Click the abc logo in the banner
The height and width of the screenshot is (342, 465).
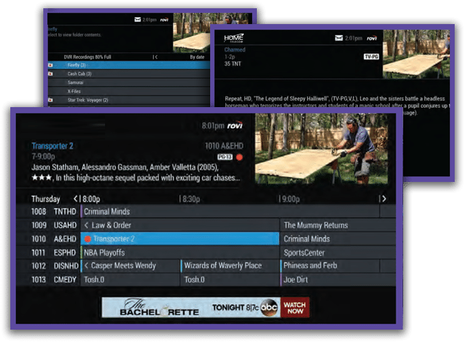[x=269, y=308]
